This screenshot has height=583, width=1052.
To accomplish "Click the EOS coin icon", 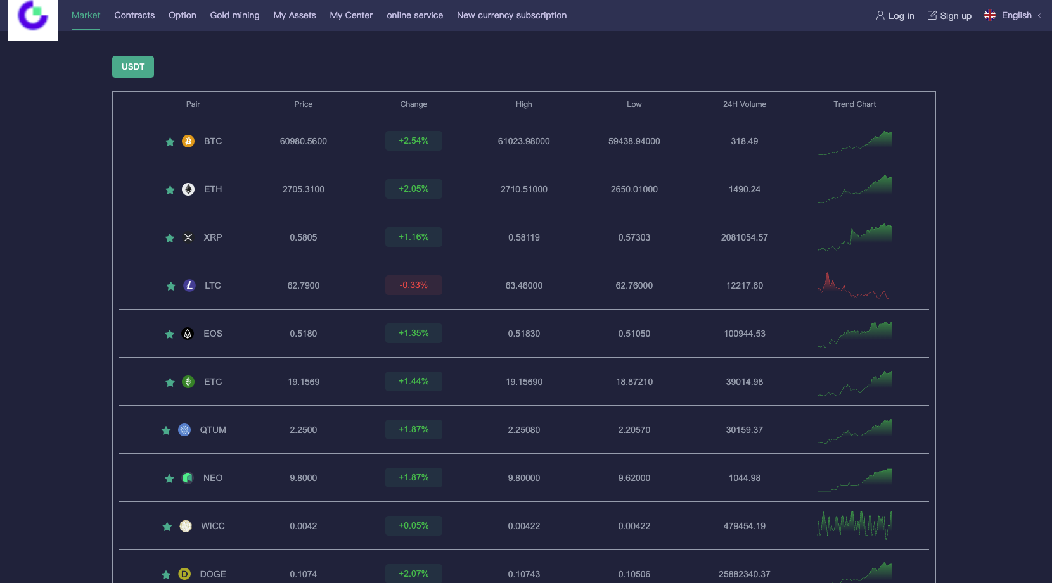I will tap(188, 334).
